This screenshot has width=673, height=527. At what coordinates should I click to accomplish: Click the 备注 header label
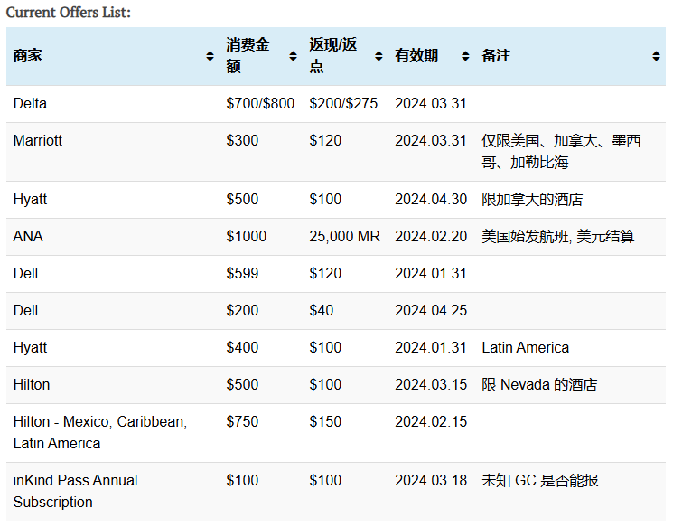click(x=496, y=56)
